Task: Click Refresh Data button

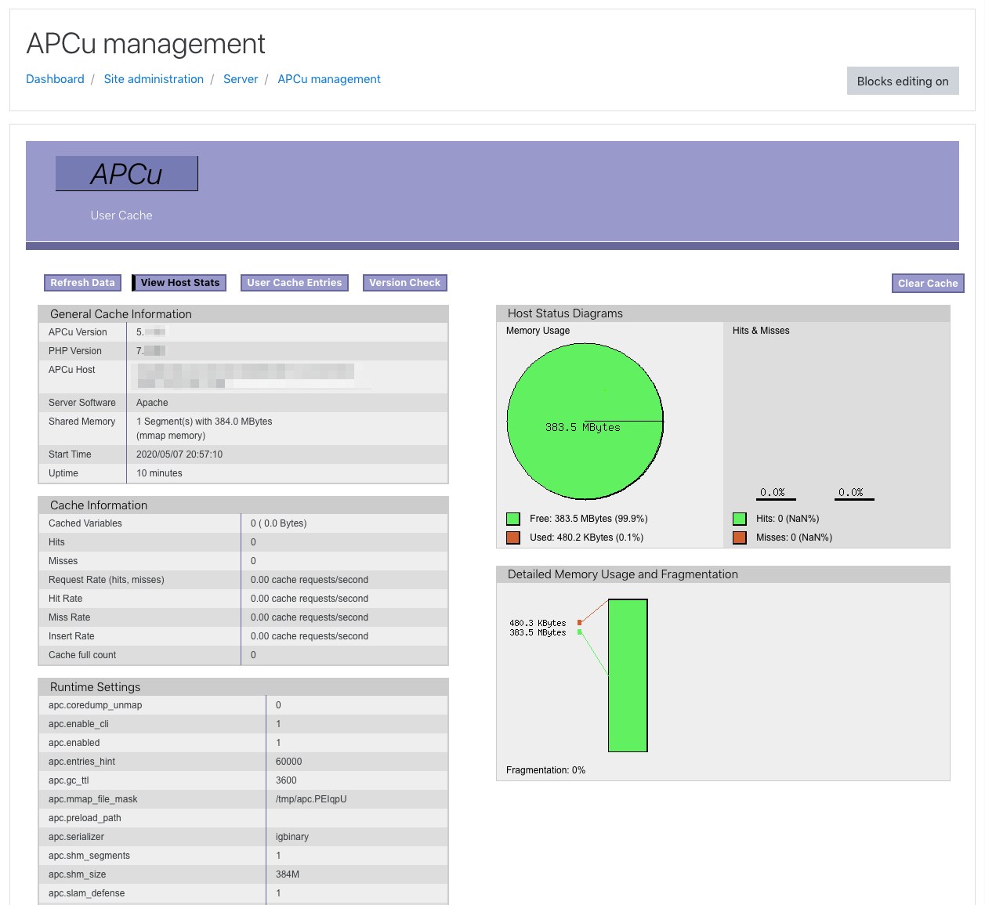Action: 82,283
